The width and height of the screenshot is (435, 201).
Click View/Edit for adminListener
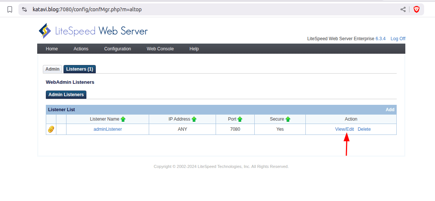tap(344, 129)
